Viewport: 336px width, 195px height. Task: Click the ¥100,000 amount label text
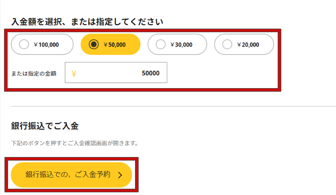pyautogui.click(x=46, y=44)
